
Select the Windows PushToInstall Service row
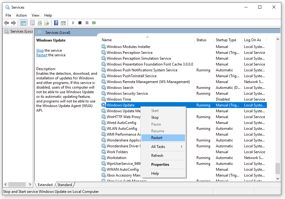(184, 76)
